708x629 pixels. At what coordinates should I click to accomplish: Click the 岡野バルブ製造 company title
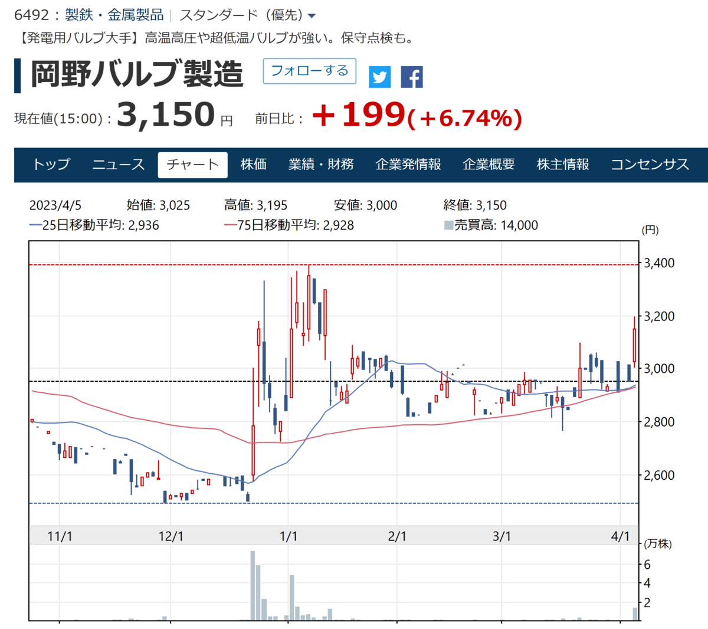tap(137, 75)
